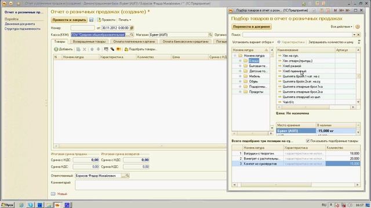Click the folder icon of Подобрать товары
Viewport: 371px width, 208px height.
point(126,49)
